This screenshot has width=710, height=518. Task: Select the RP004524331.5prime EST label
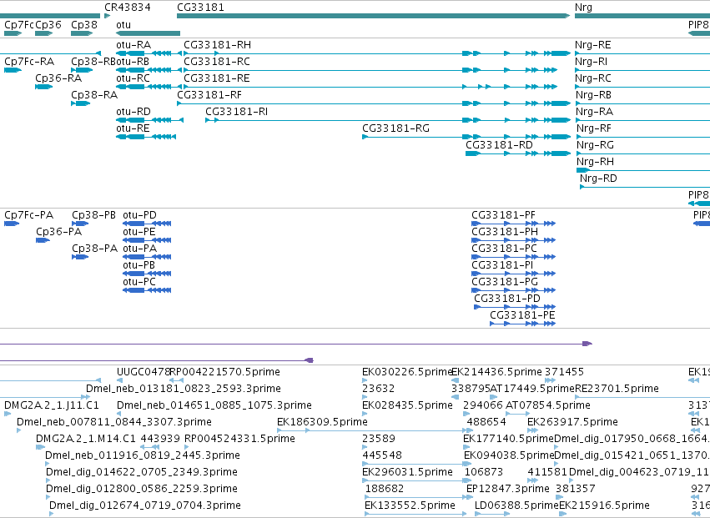pyautogui.click(x=240, y=439)
